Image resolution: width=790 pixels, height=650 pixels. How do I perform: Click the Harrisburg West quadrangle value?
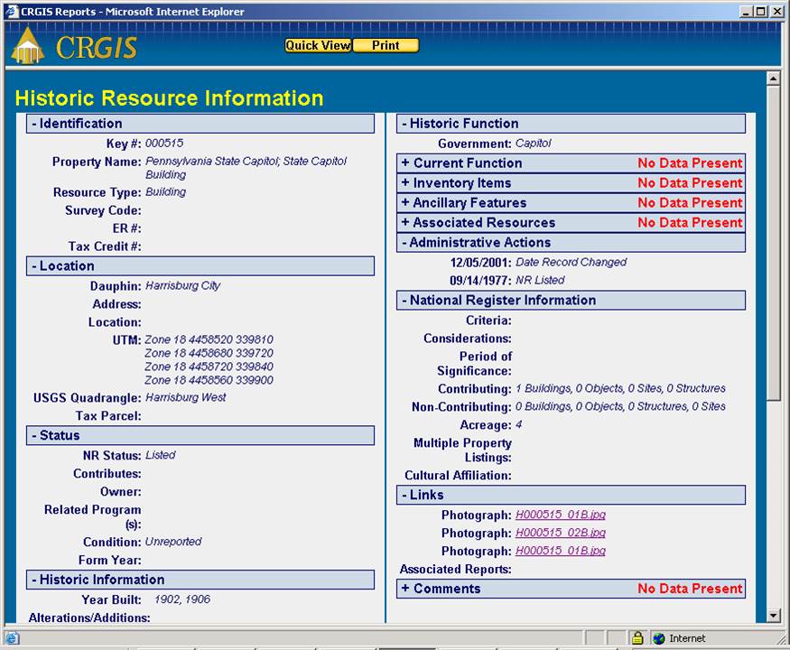click(x=185, y=397)
